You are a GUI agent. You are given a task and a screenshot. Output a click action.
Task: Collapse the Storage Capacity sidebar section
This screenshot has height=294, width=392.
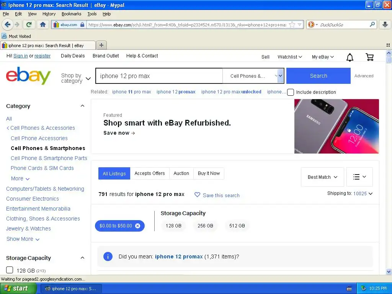point(83,258)
